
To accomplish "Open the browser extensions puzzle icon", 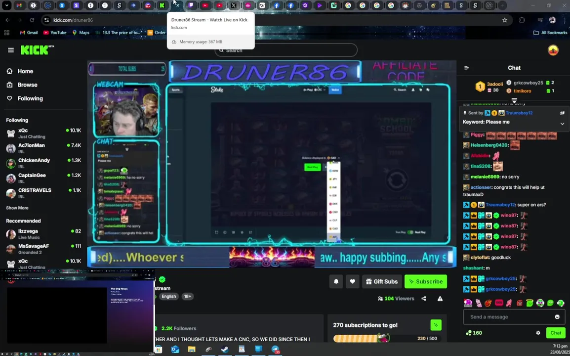I will (522, 20).
